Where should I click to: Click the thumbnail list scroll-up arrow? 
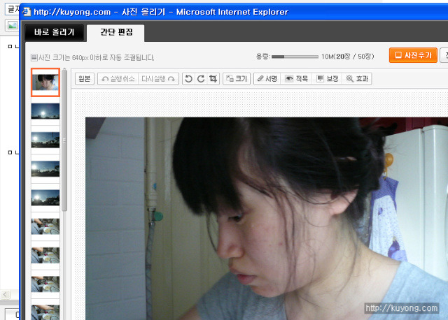[64, 70]
